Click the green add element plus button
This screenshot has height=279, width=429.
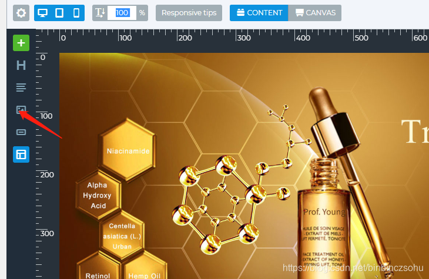pos(21,43)
